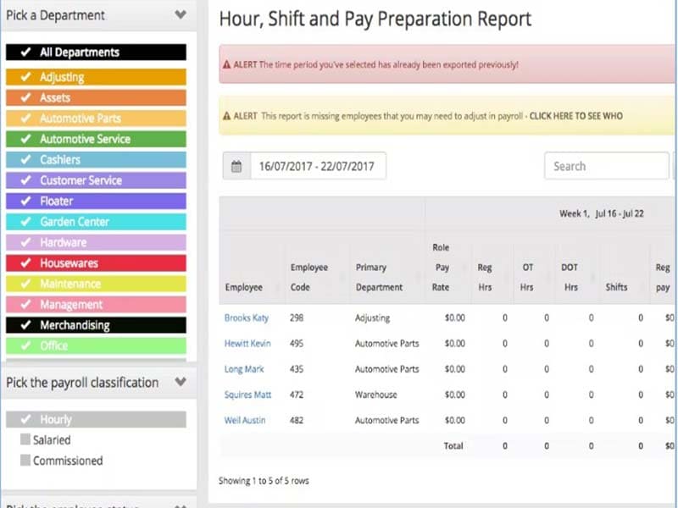Click the yellow alert warning triangle icon
The width and height of the screenshot is (678, 508).
click(x=226, y=116)
